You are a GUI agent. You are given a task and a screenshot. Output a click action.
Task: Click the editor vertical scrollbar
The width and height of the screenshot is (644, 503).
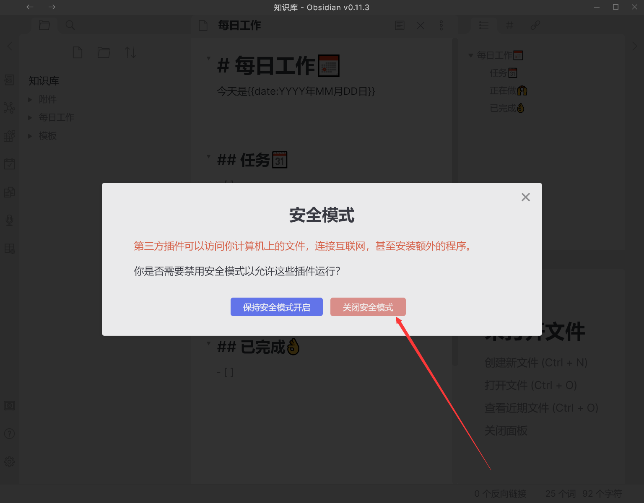[455, 201]
